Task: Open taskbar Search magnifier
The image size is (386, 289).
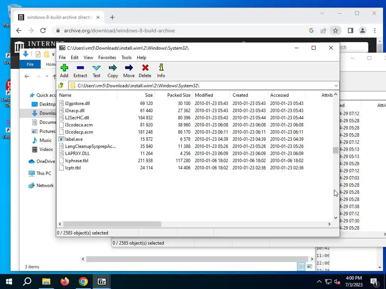Action: coord(27,281)
